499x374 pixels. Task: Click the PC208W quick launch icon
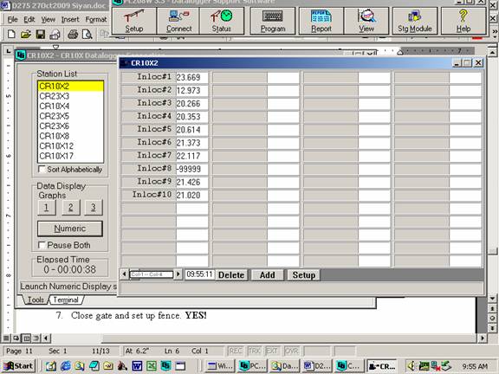tap(165, 366)
